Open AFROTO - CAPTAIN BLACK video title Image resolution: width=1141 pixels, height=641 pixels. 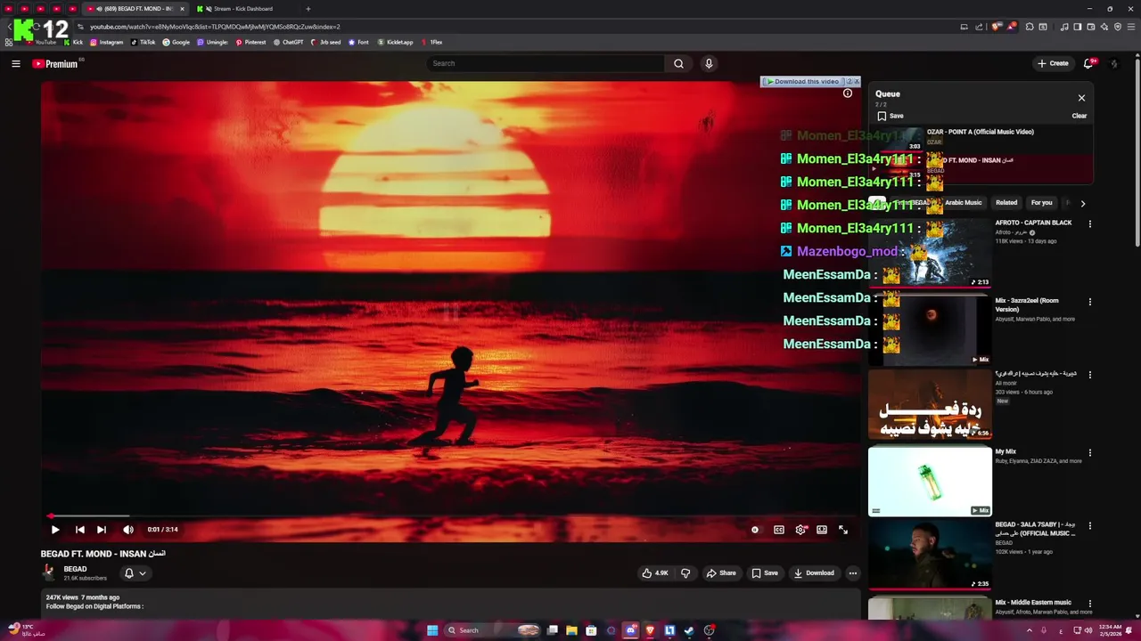1033,223
